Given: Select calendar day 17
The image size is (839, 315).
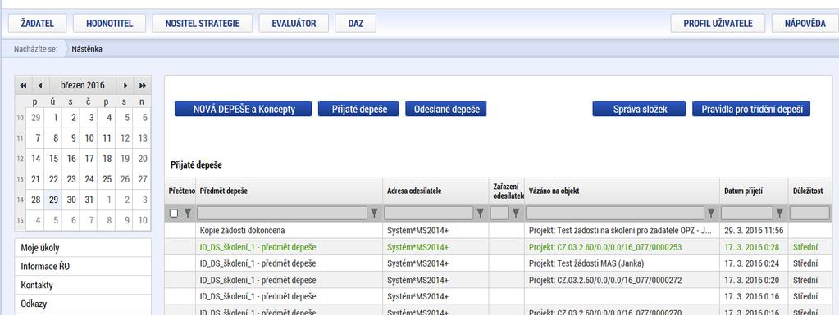Looking at the screenshot, I should [89, 159].
